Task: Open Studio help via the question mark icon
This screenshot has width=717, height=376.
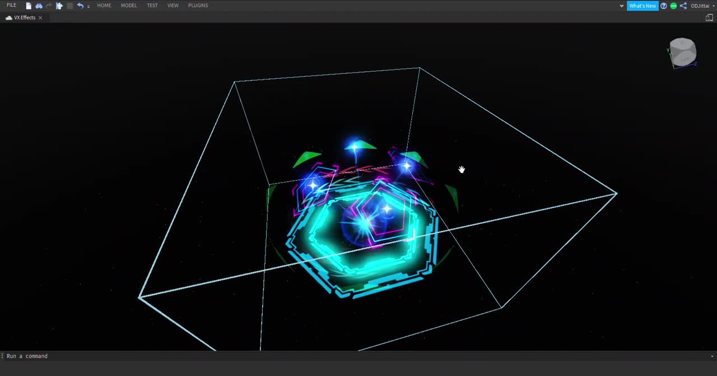Action: [664, 6]
